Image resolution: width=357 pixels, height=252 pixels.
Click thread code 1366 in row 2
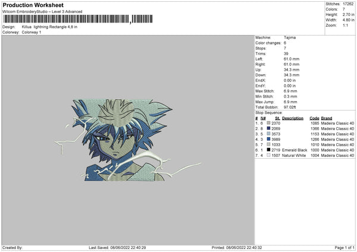(x=315, y=129)
